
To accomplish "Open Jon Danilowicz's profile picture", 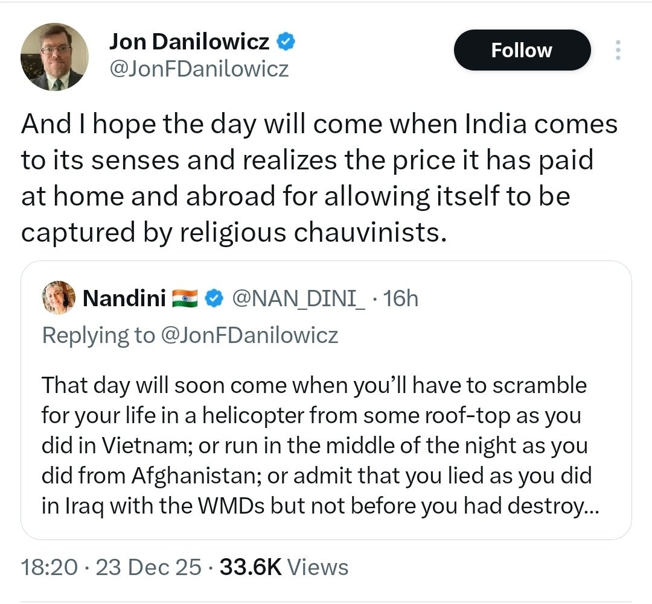I will pyautogui.click(x=55, y=58).
